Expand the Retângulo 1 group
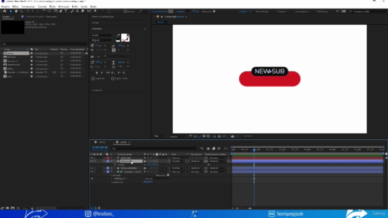This screenshot has width=388, height=218. point(112,179)
